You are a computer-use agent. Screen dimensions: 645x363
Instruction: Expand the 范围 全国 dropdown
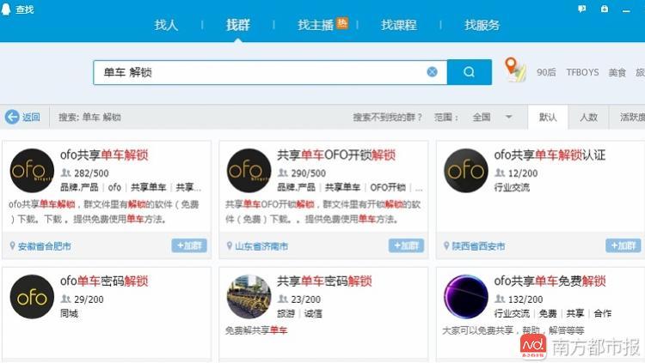click(x=492, y=117)
